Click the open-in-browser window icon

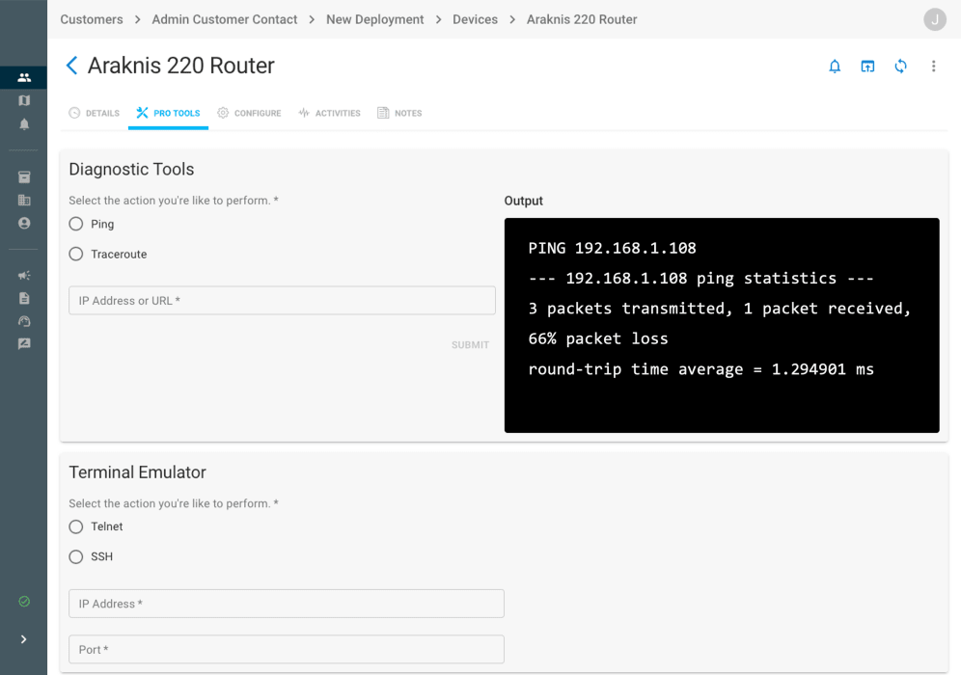point(867,67)
